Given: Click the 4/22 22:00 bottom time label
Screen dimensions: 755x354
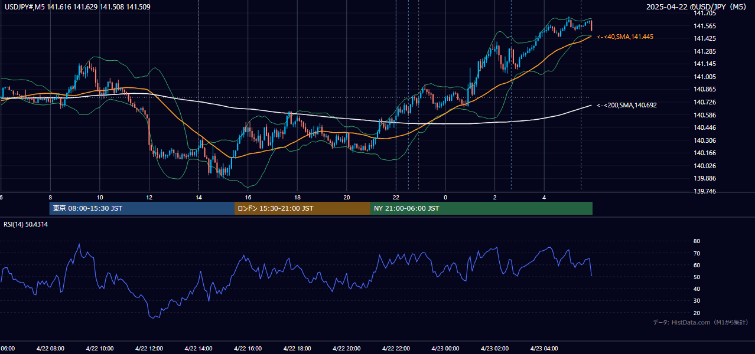Looking at the screenshot, I should coord(396,349).
